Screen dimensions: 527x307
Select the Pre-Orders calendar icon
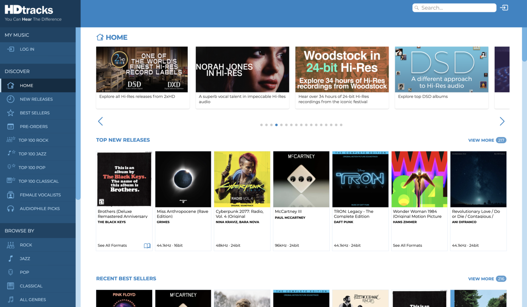click(11, 126)
